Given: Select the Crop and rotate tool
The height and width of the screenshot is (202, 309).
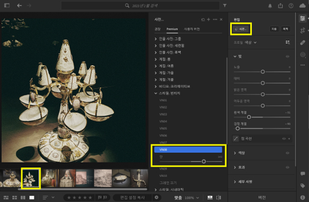Looking at the screenshot, I should pos(302,30).
